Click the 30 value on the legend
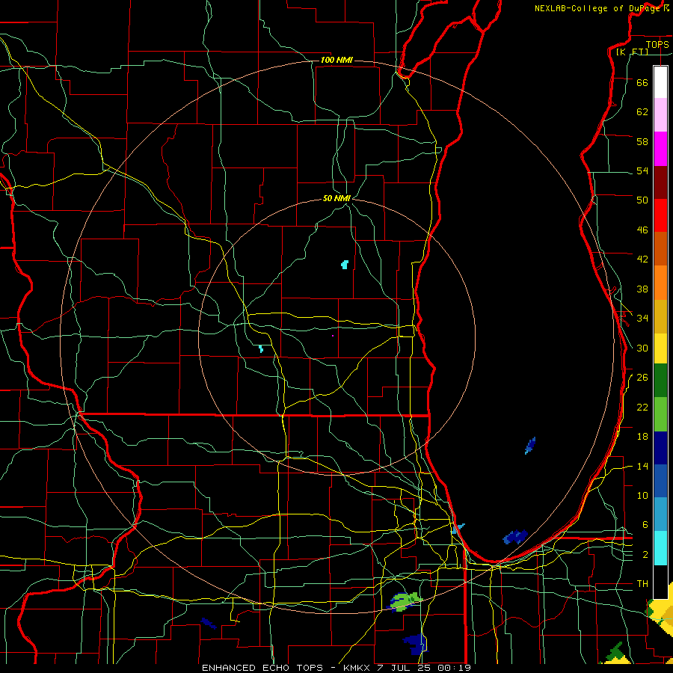This screenshot has width=673, height=673. (642, 348)
